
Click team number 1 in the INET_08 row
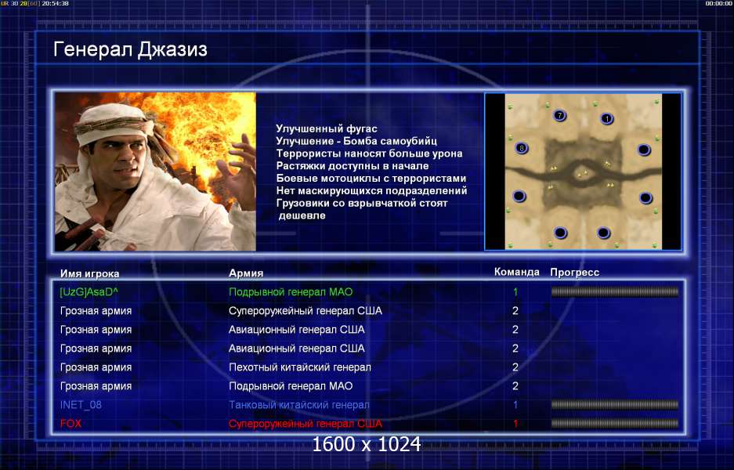[515, 405]
